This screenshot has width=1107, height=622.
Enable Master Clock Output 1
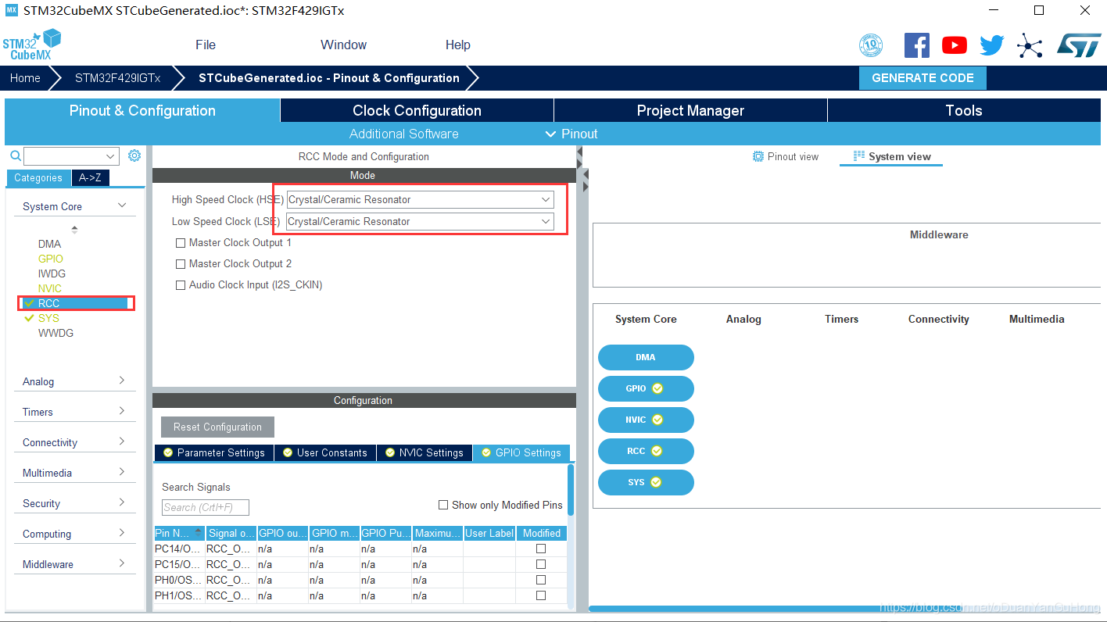181,243
